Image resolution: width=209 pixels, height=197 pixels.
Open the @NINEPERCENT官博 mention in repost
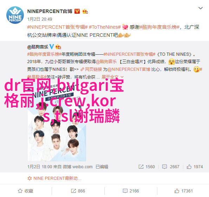[129, 69]
